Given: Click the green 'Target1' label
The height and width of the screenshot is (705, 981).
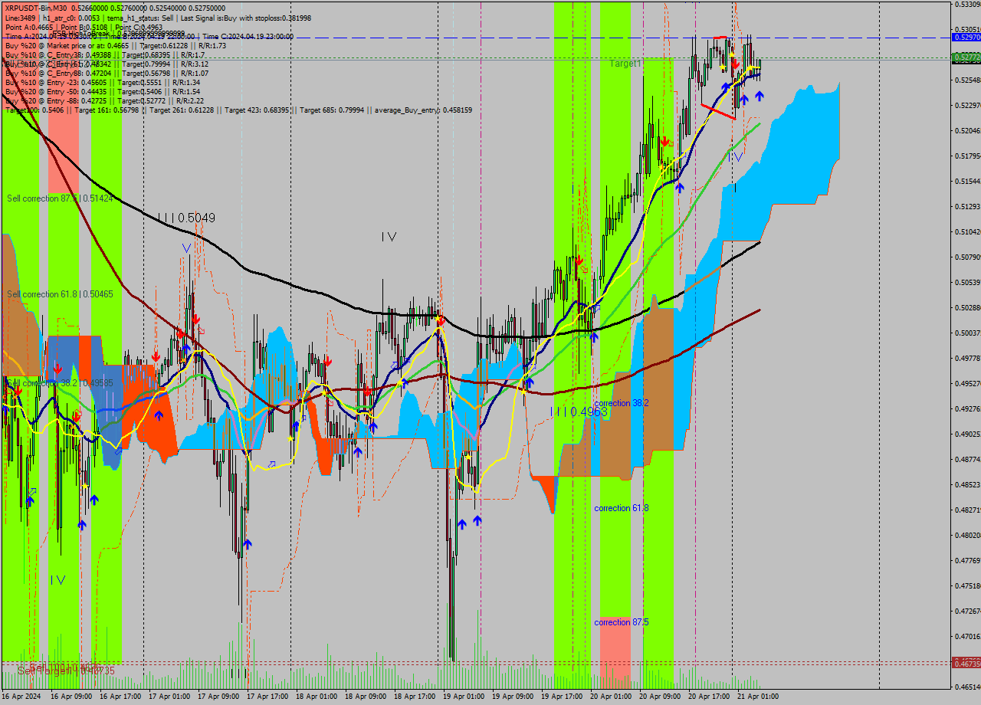Looking at the screenshot, I should (x=626, y=64).
